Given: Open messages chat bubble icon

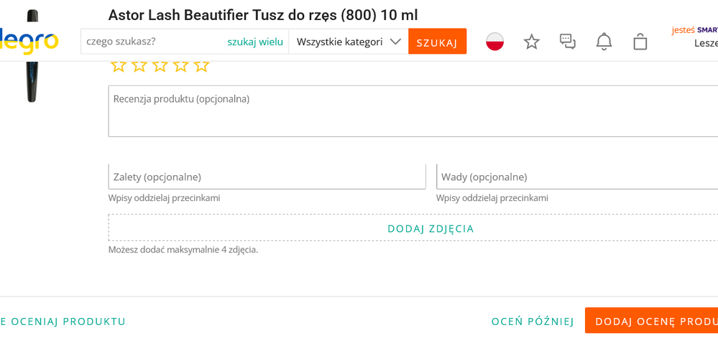Looking at the screenshot, I should click(x=568, y=42).
